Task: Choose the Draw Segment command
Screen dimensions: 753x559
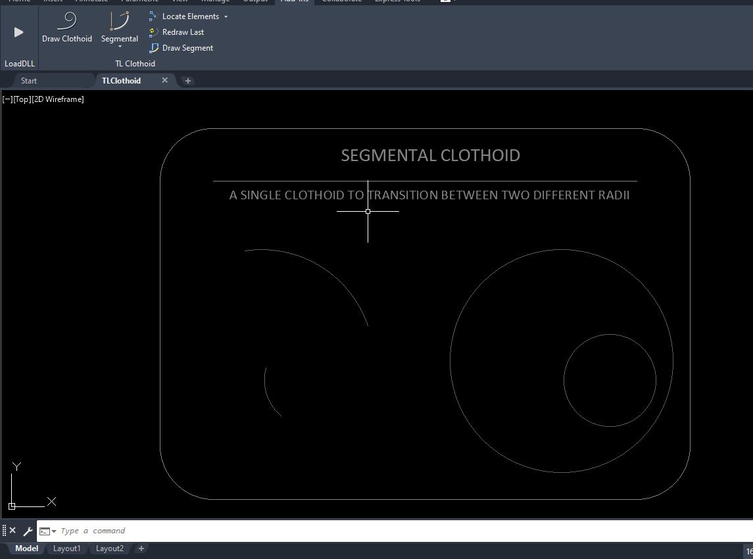Action: (x=181, y=48)
